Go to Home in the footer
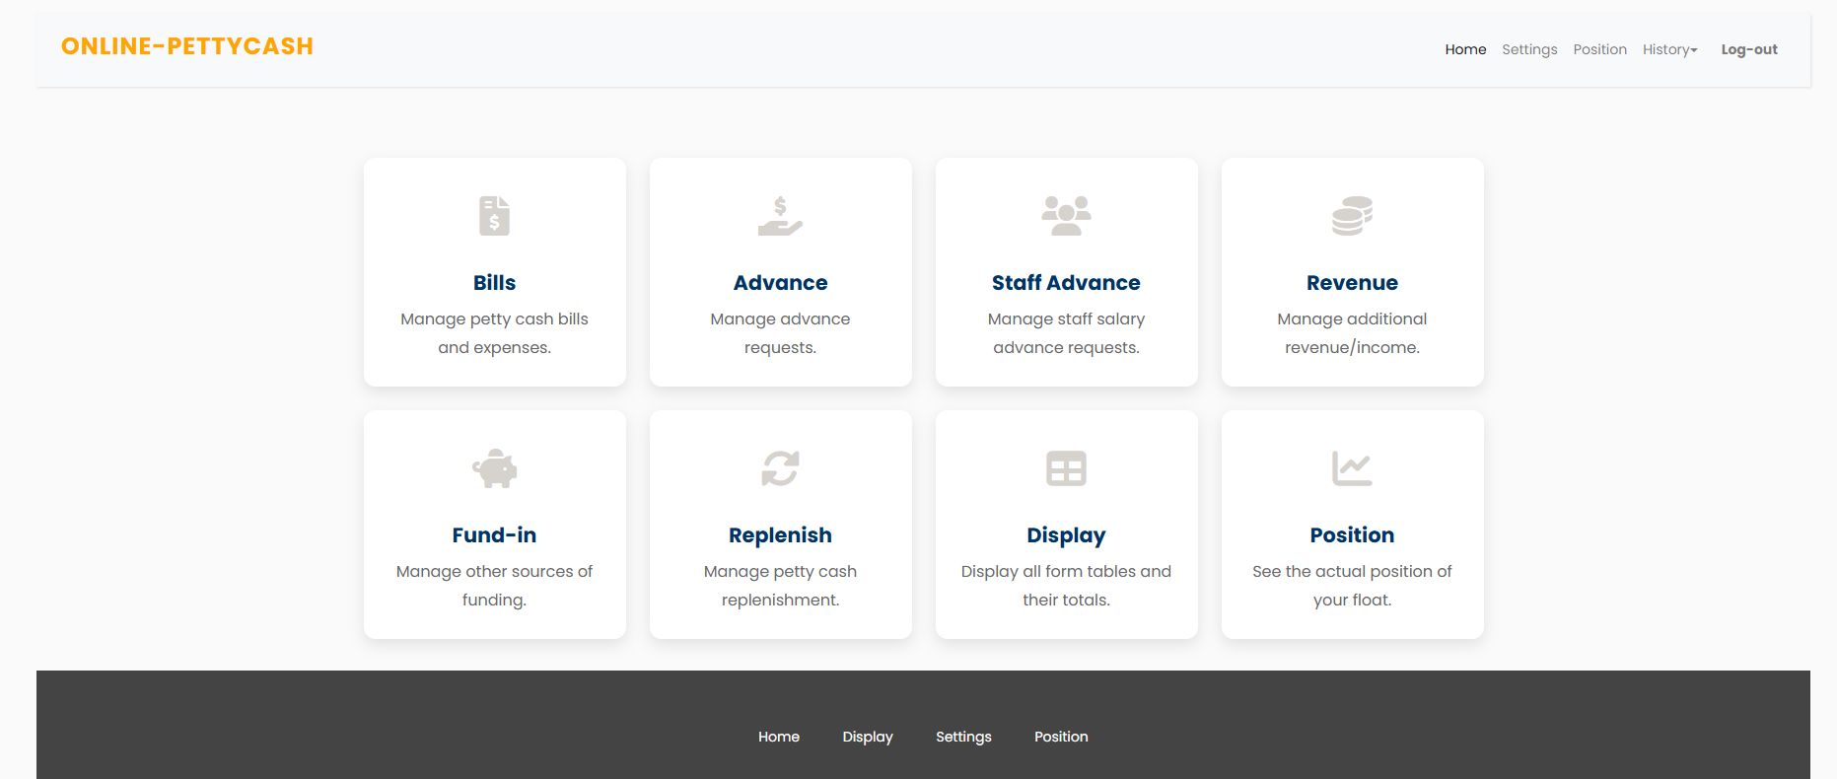The image size is (1837, 779). tap(779, 737)
